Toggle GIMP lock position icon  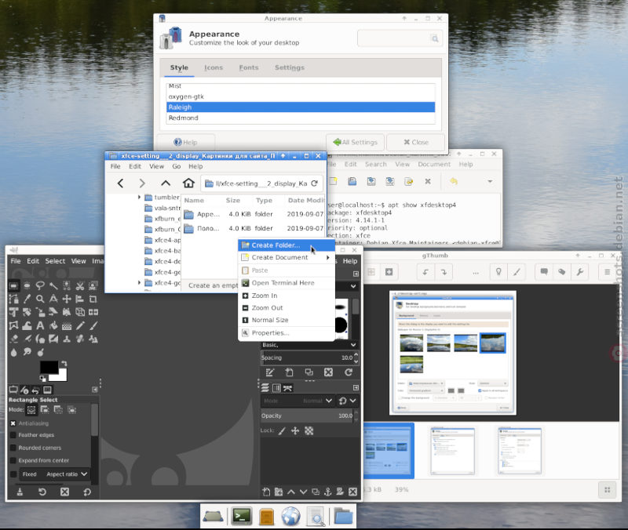[x=295, y=430]
